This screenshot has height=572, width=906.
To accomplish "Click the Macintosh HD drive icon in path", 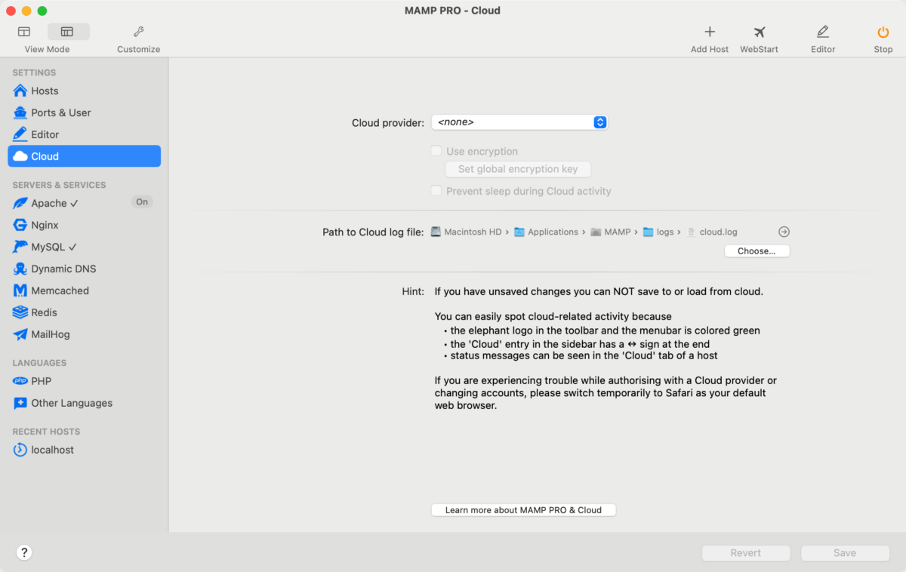I will tap(436, 232).
